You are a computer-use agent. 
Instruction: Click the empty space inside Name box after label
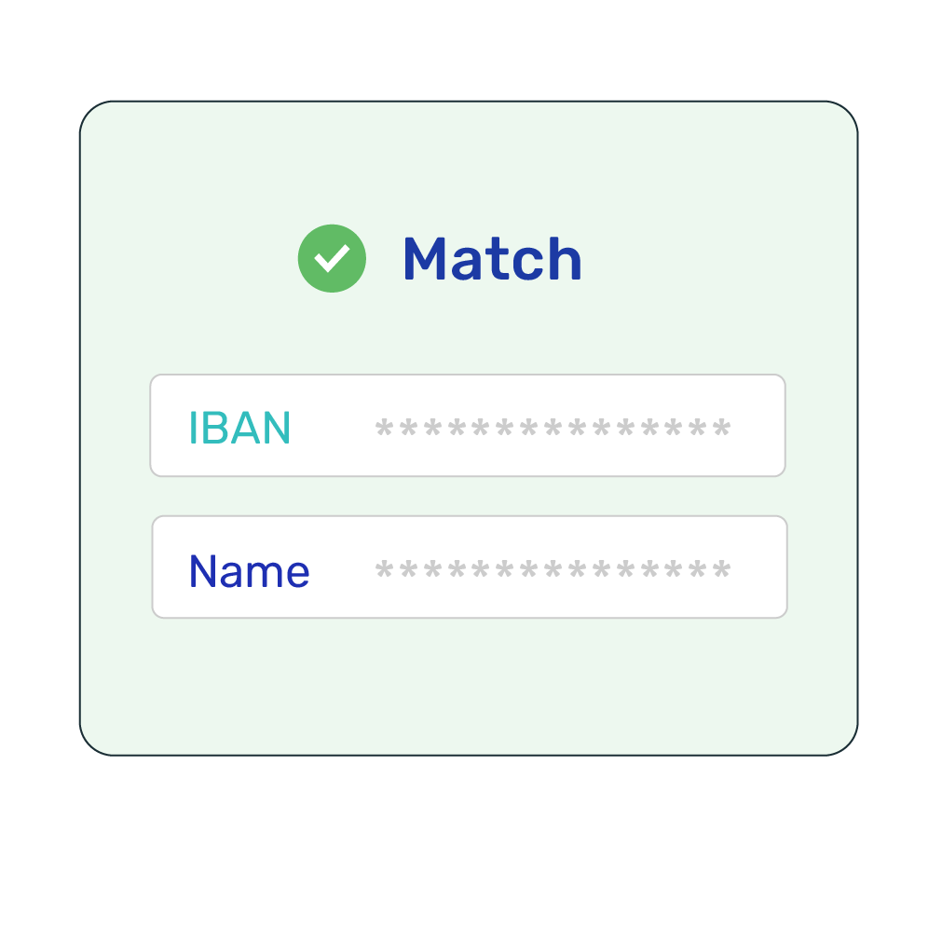point(341,569)
